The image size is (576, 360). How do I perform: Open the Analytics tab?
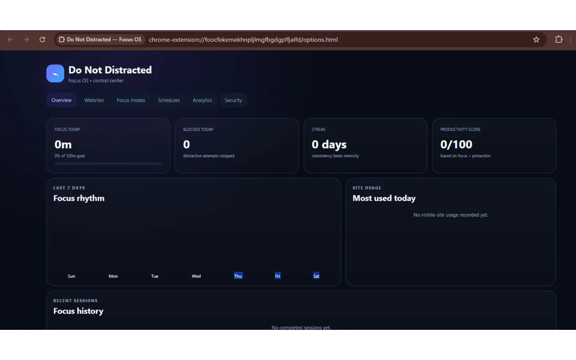click(202, 100)
